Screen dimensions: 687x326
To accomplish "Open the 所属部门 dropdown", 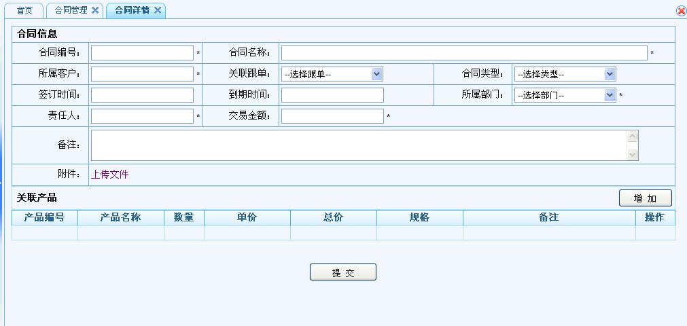I will [x=565, y=95].
